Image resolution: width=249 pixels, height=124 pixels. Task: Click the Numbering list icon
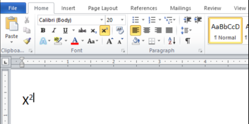[152, 20]
